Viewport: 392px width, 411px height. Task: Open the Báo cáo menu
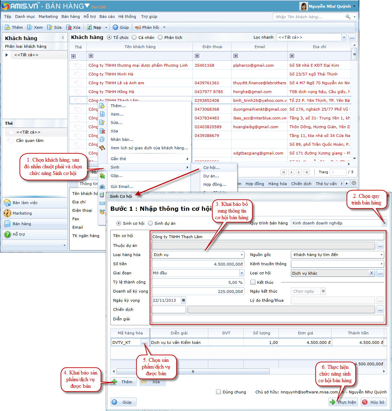pyautogui.click(x=107, y=17)
